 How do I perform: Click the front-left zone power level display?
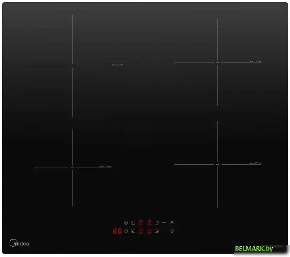pos(141,231)
